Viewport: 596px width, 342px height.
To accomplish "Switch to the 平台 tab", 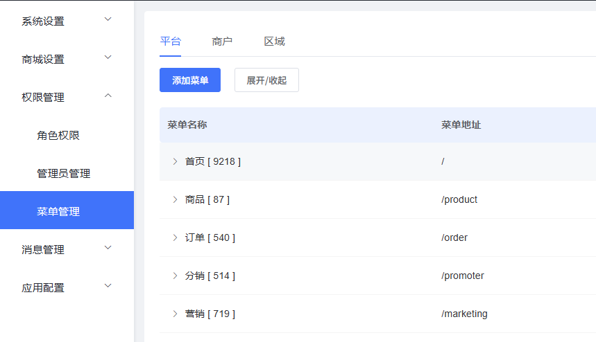I will (170, 42).
